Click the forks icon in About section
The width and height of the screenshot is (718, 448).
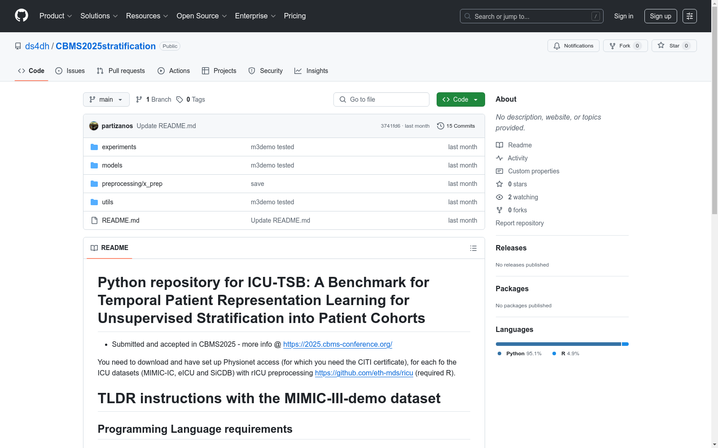click(x=499, y=210)
